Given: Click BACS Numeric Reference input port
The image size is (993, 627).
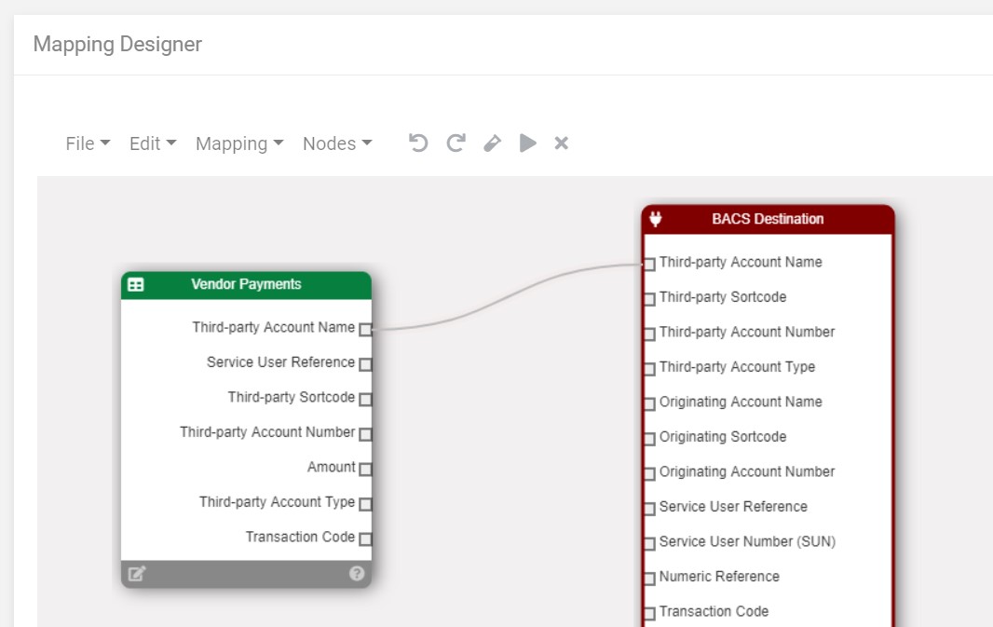Looking at the screenshot, I should [649, 579].
